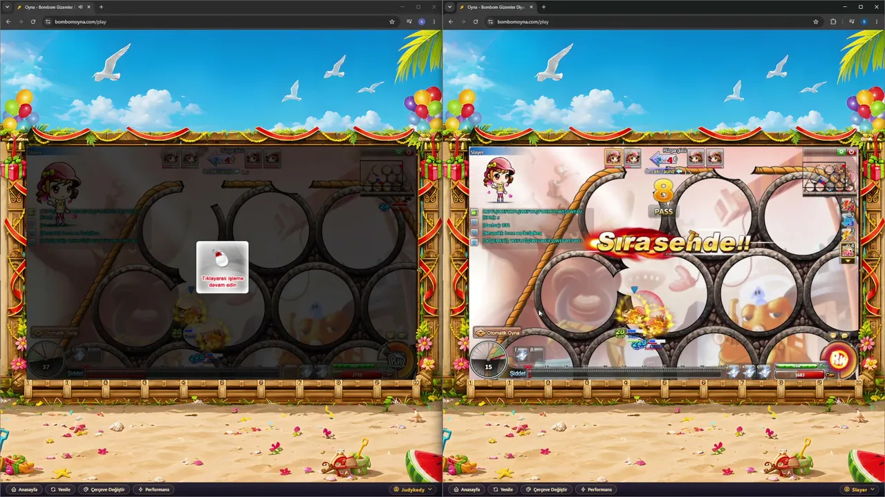Screen dimensions: 885x497
Task: Open the Slayer account dropdown
Action: point(859,489)
